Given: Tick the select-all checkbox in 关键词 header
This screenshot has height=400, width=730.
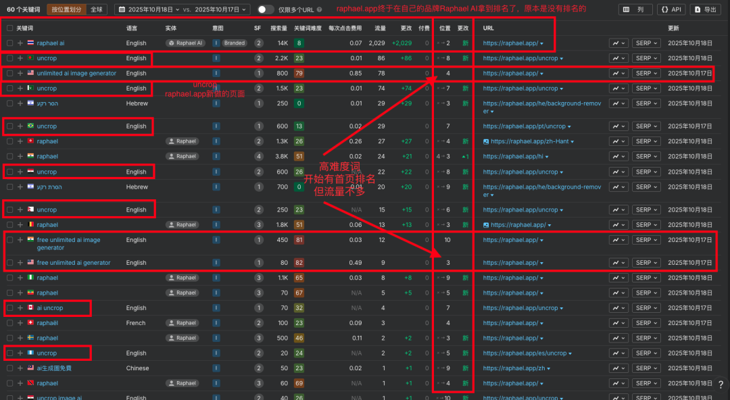Looking at the screenshot, I should point(9,28).
